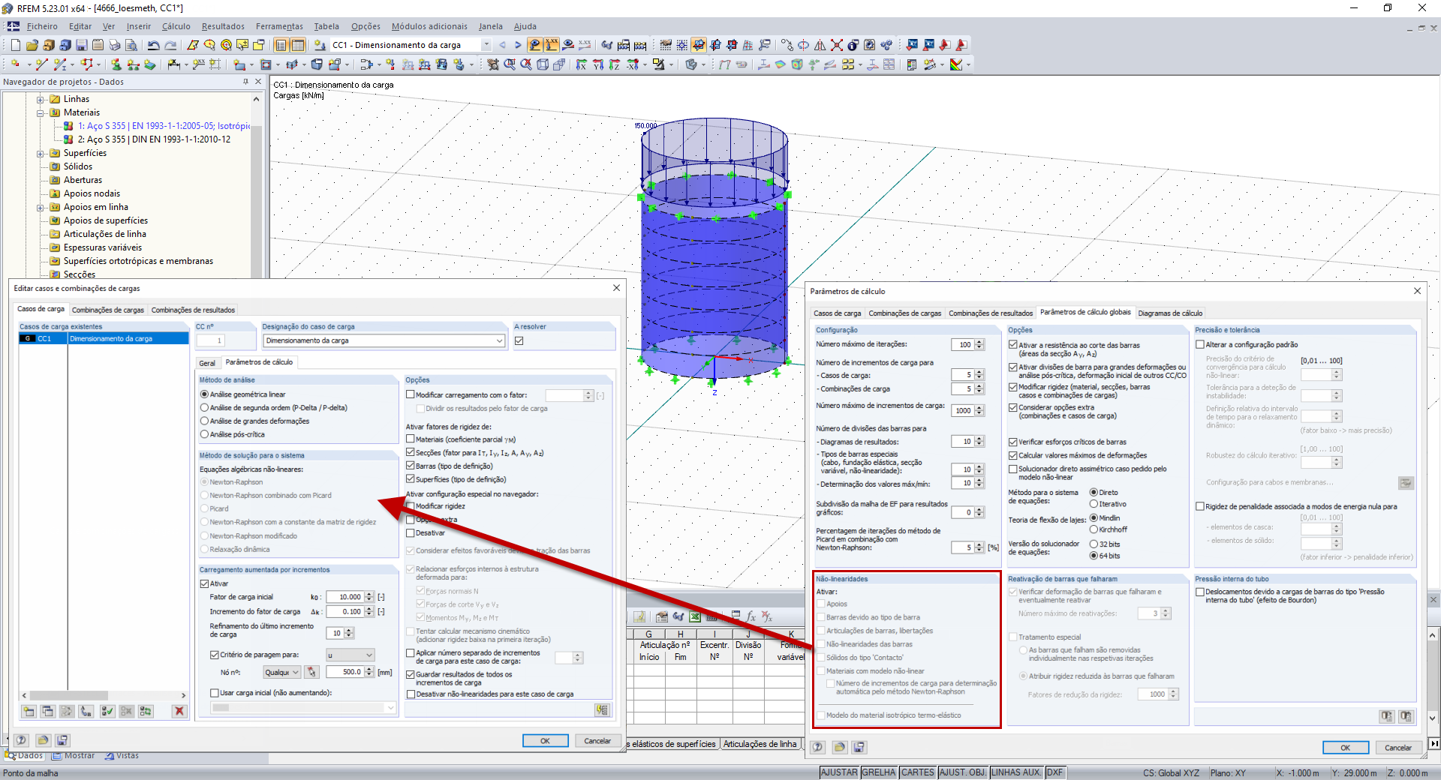The width and height of the screenshot is (1441, 780).
Task: Open the Cálculo menu
Action: 176,26
